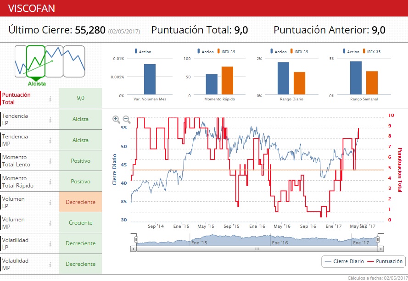Hide IBEX 35 in the Rango Semanal legend
This screenshot has width=408, height=281.
(x=369, y=51)
